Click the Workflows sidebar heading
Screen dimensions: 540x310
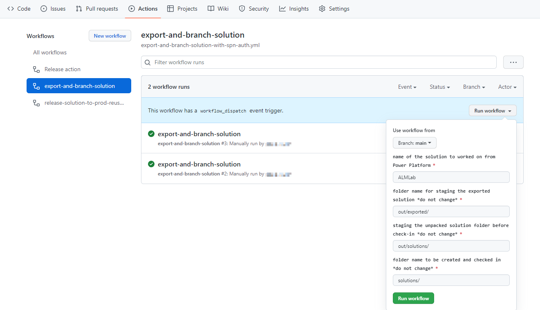(x=40, y=36)
